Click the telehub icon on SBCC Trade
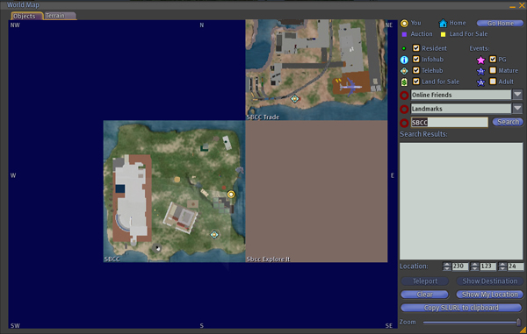The width and height of the screenshot is (527, 334). click(295, 98)
